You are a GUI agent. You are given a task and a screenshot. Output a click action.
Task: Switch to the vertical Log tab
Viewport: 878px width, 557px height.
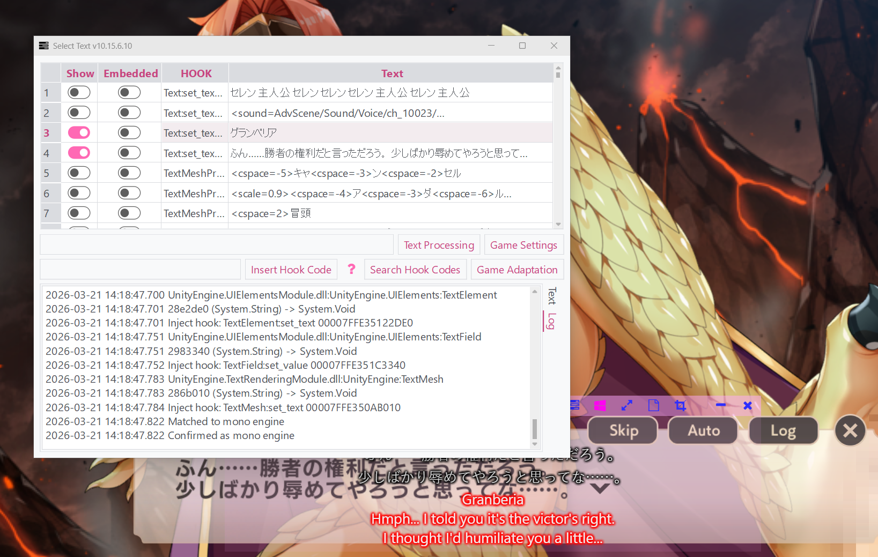tap(551, 321)
